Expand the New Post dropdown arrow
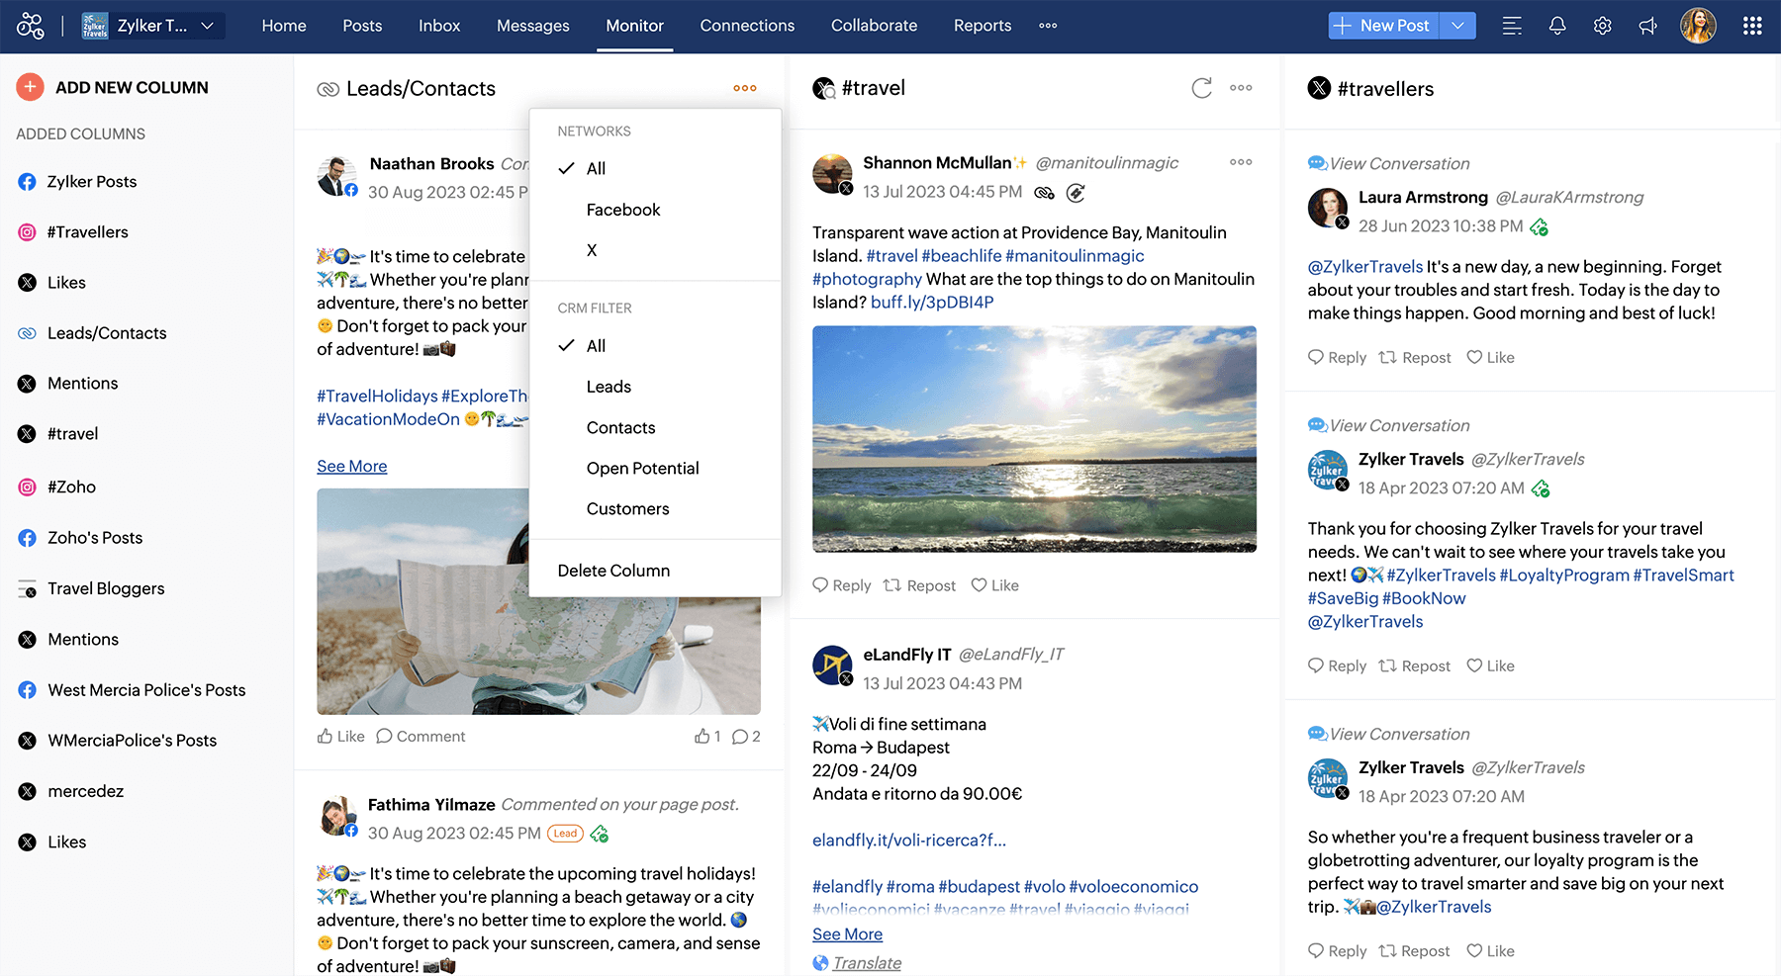 (x=1457, y=26)
